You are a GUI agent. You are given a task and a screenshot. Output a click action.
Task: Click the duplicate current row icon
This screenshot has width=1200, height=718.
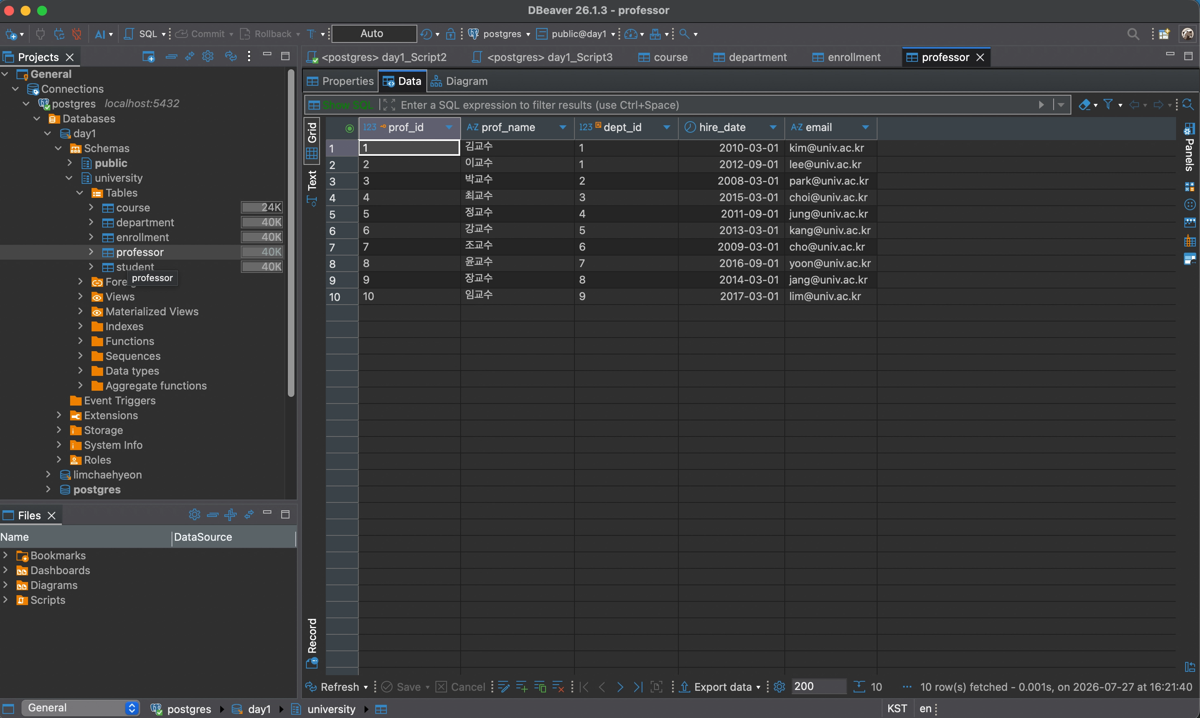[x=540, y=687]
